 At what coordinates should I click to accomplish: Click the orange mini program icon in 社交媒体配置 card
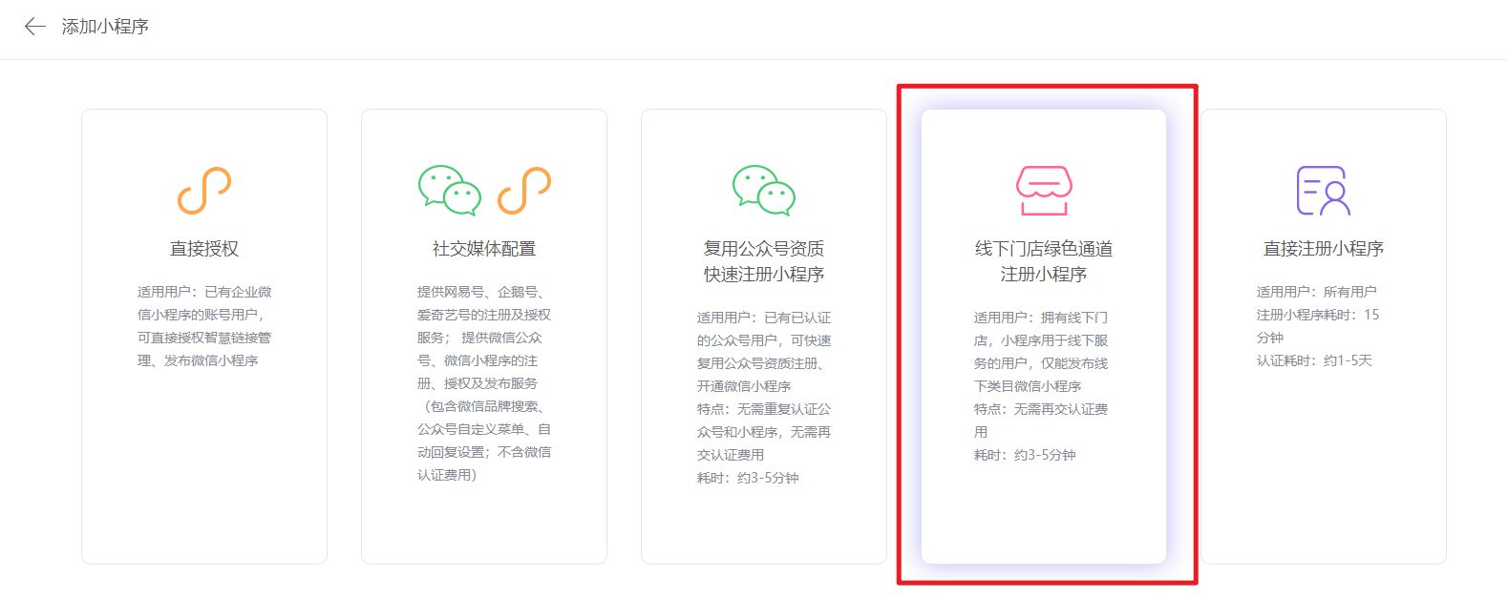tap(524, 191)
